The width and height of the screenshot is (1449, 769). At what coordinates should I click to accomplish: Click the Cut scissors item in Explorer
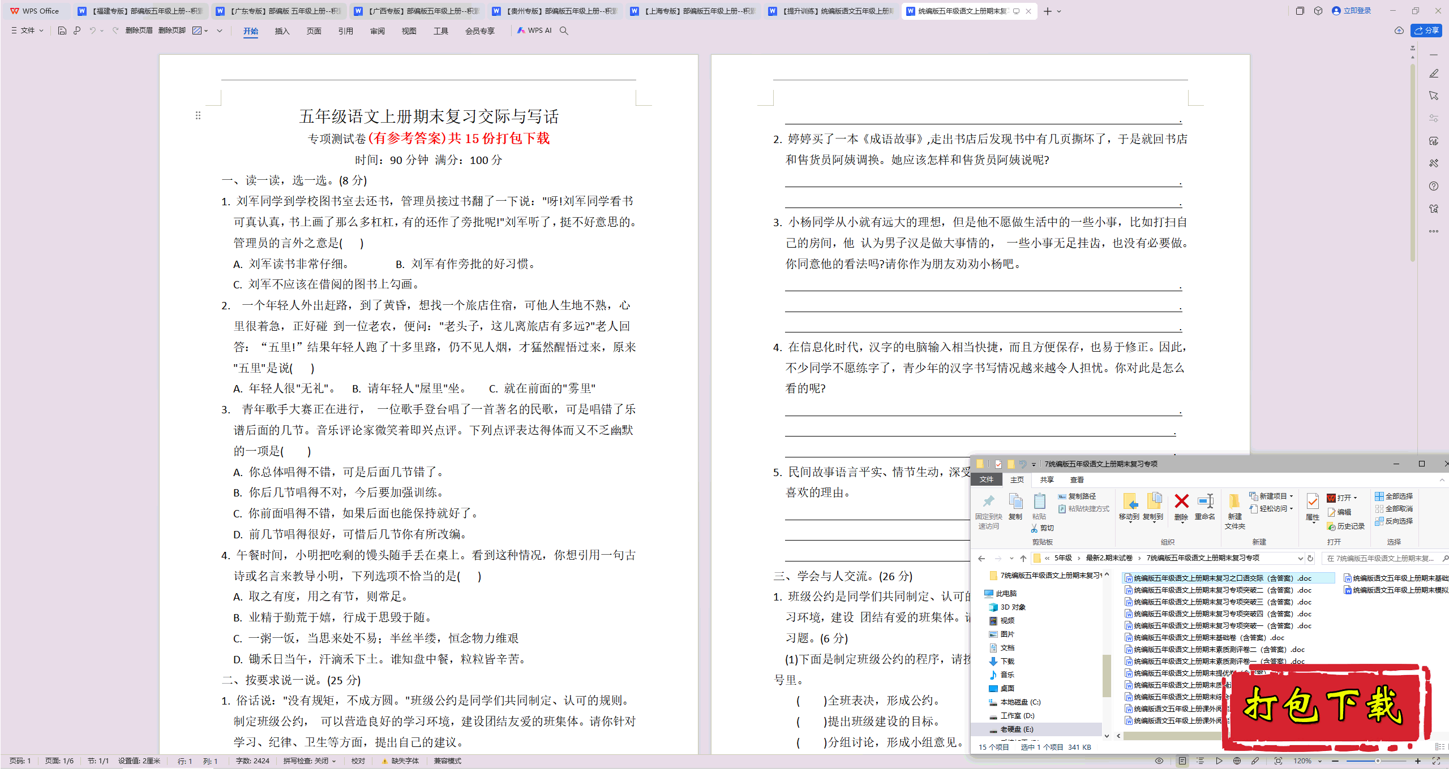pyautogui.click(x=1042, y=528)
